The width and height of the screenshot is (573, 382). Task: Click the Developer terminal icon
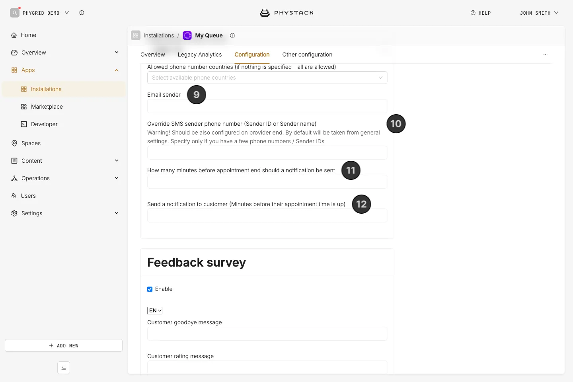click(24, 124)
